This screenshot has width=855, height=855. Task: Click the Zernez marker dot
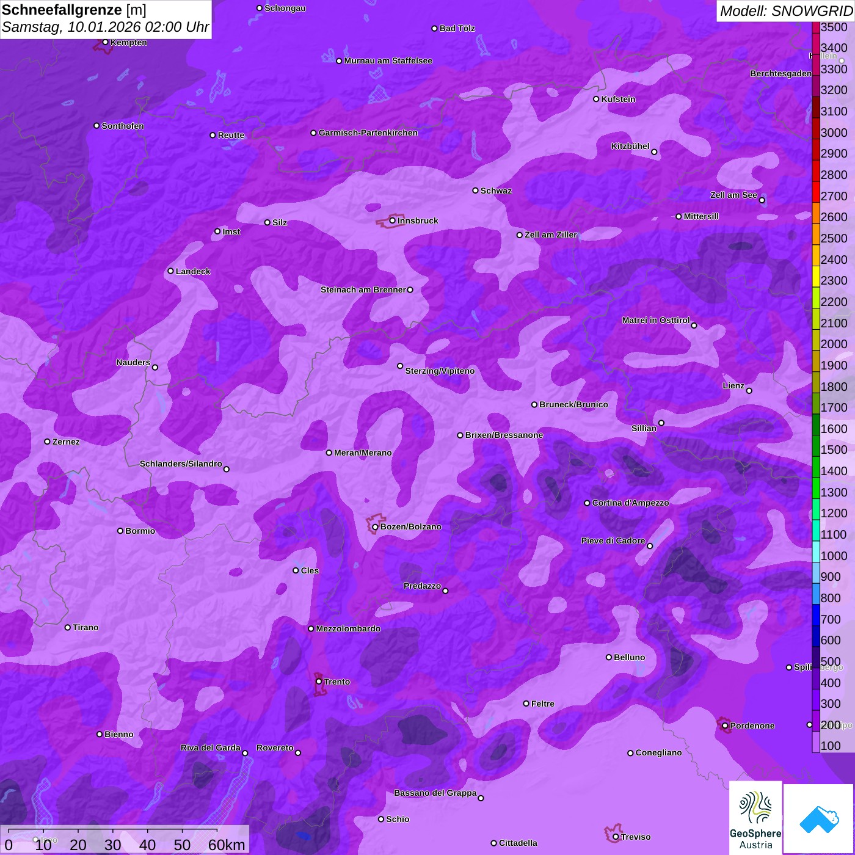(47, 442)
